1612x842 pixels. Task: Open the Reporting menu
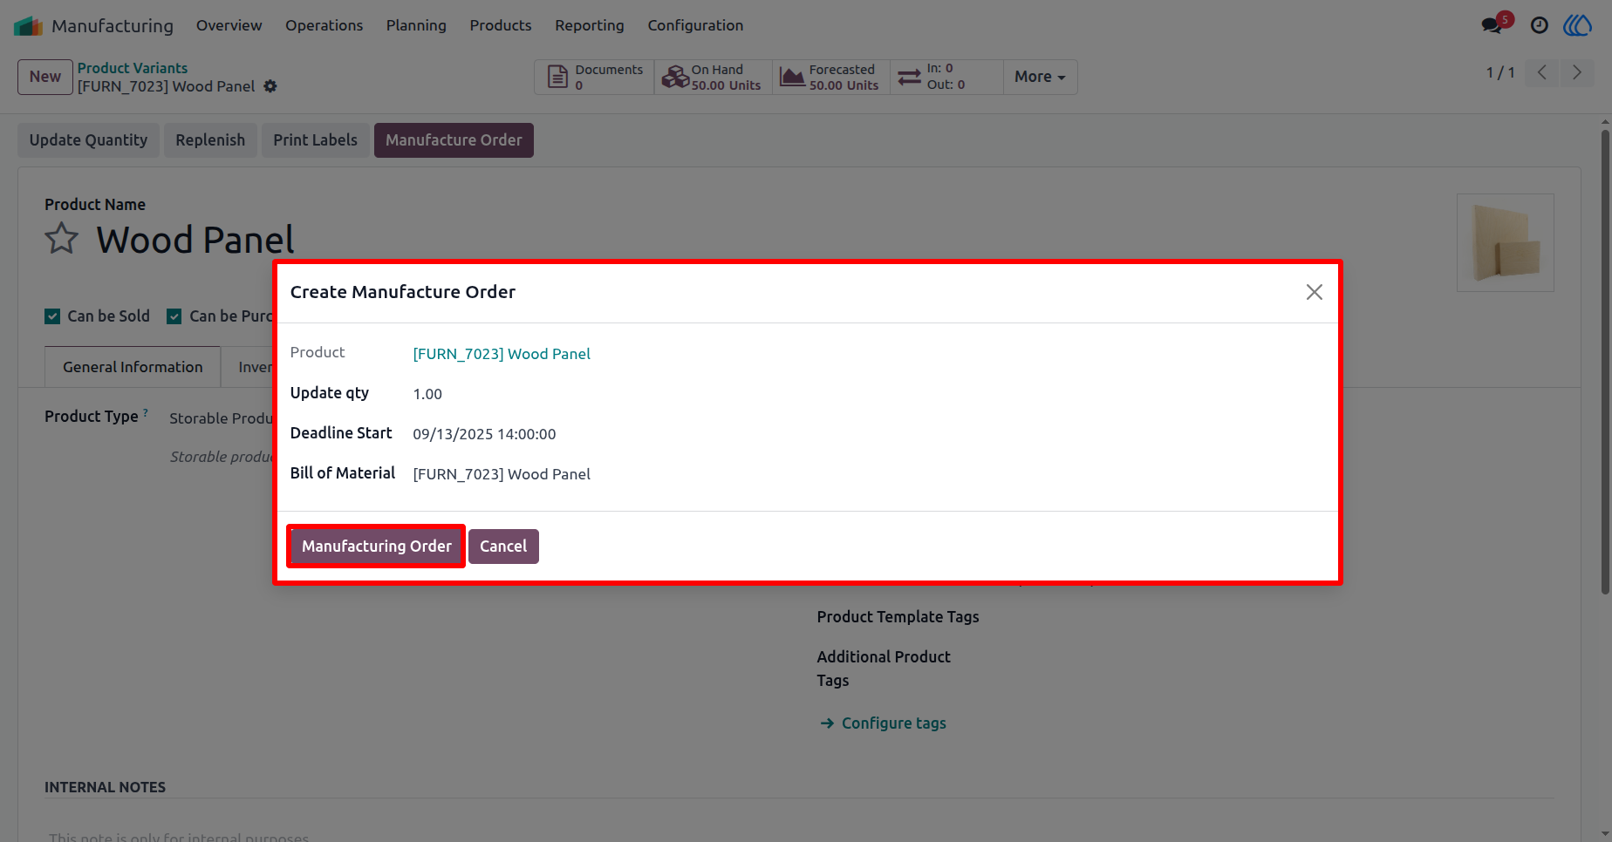click(590, 25)
